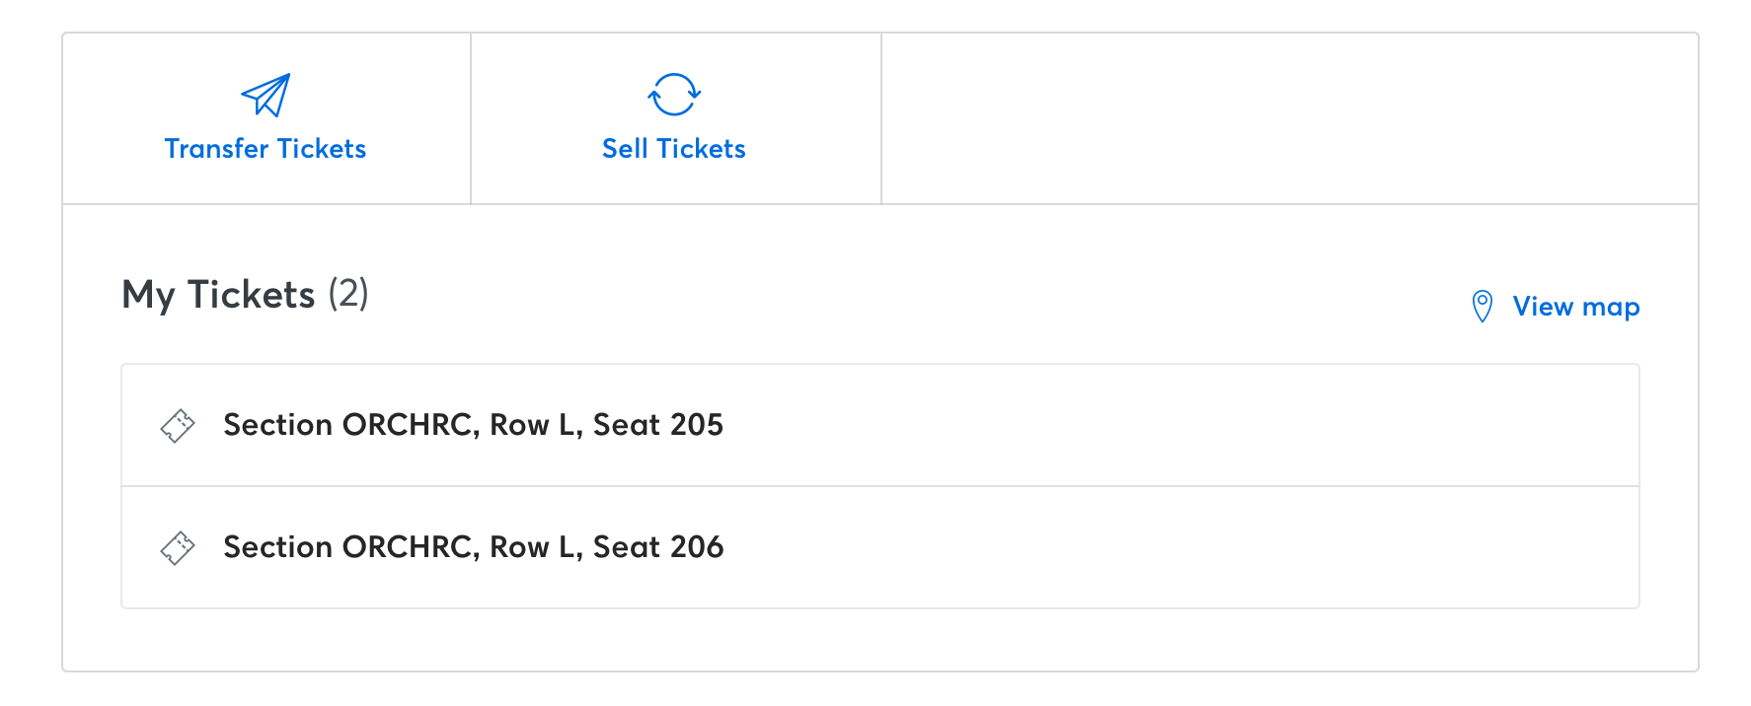Select the Section ORCHRC Seat 206 ticket text

click(x=473, y=547)
